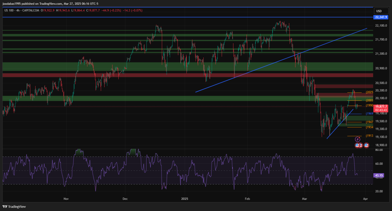Image resolution: width=392 pixels, height=211 pixels.
Task: Click the publisher header text at top
Action: pyautogui.click(x=50, y=3)
